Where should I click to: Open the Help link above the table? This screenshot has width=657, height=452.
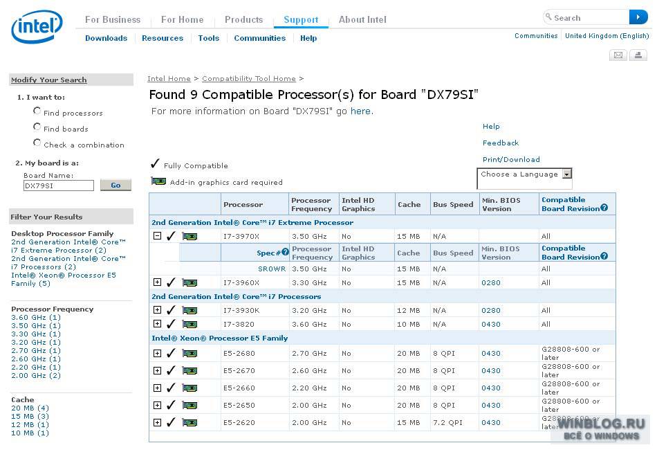(491, 126)
